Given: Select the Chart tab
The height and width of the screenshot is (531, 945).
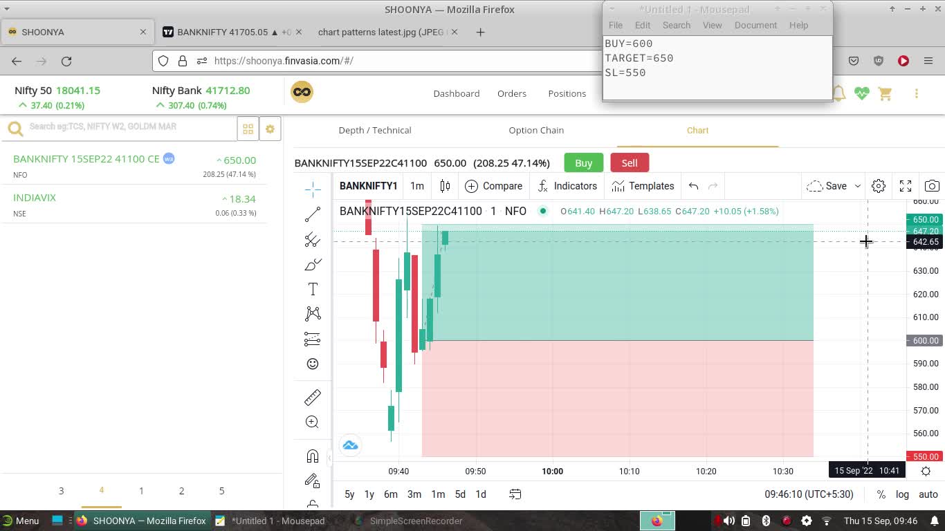Looking at the screenshot, I should [x=697, y=130].
